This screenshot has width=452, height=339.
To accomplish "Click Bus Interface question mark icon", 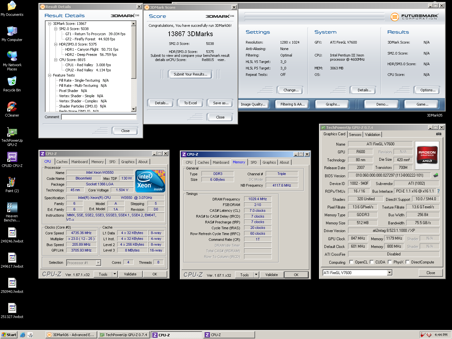I will pyautogui.click(x=438, y=191).
